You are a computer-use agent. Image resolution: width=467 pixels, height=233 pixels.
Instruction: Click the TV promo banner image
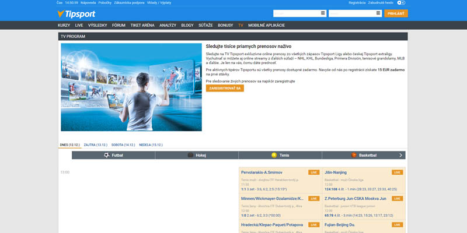click(131, 87)
